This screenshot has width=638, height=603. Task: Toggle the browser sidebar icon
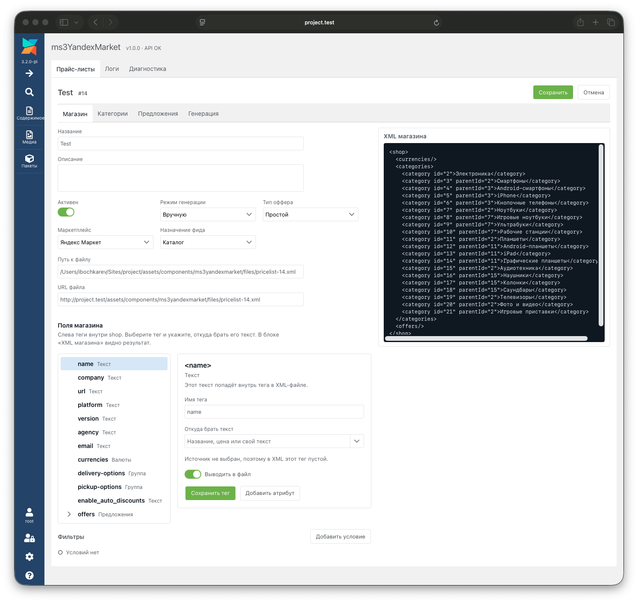(x=64, y=22)
